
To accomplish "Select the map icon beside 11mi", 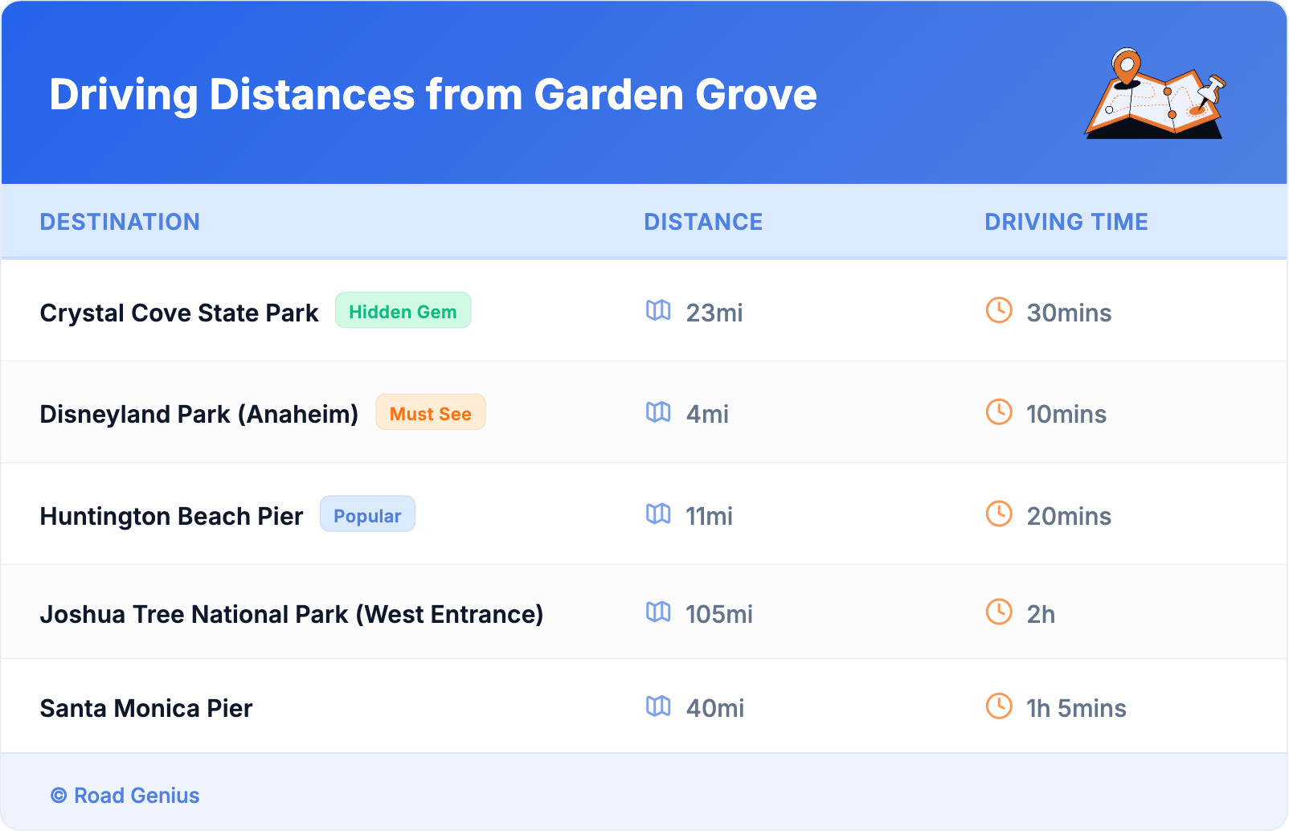I will tap(658, 514).
